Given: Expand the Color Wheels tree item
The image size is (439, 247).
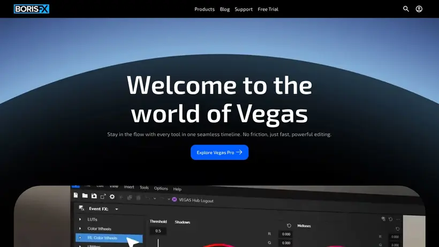Looking at the screenshot, I should coord(80,229).
